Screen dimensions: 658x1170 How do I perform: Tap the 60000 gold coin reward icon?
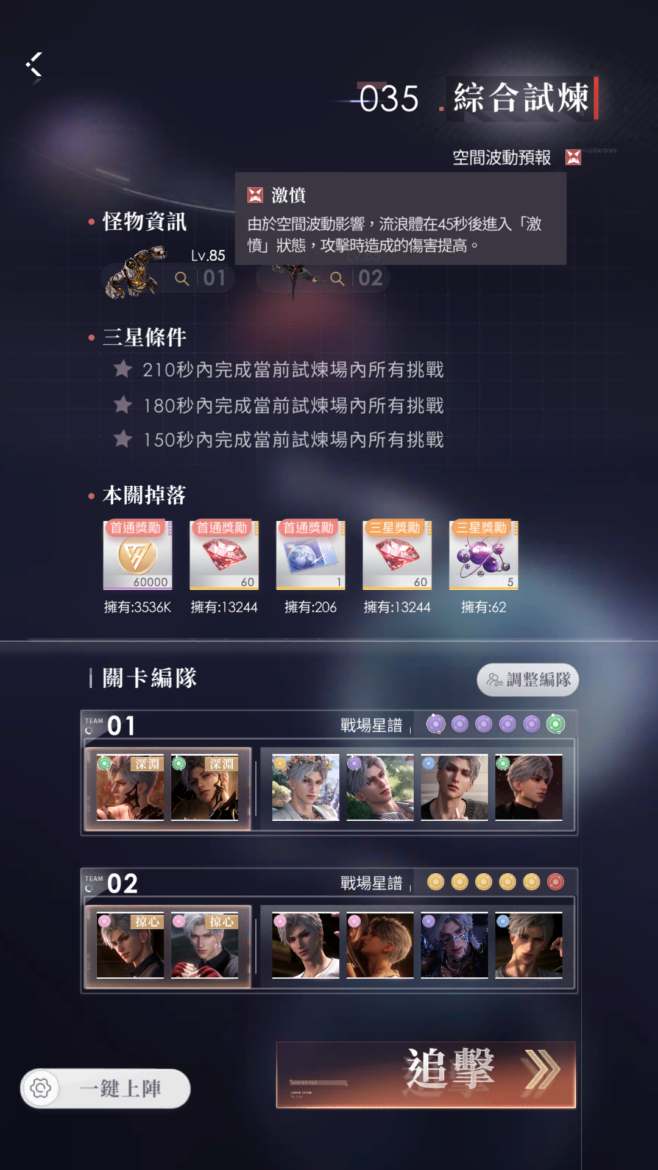coord(138,555)
